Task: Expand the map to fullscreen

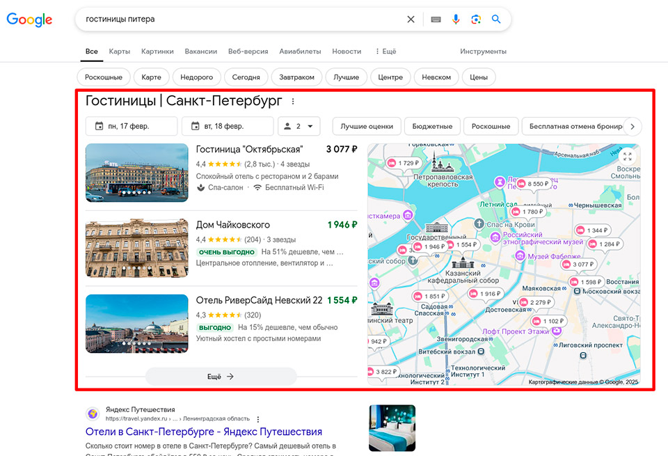Action: tap(627, 157)
